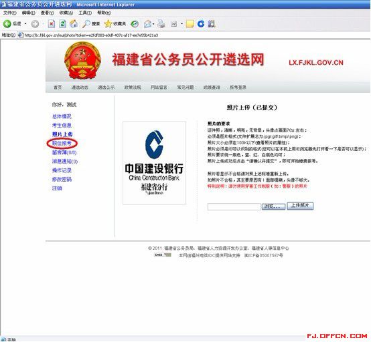This screenshot has width=371, height=342.
Task: Expand the Back button history dropdown arrow
Action: click(25, 24)
